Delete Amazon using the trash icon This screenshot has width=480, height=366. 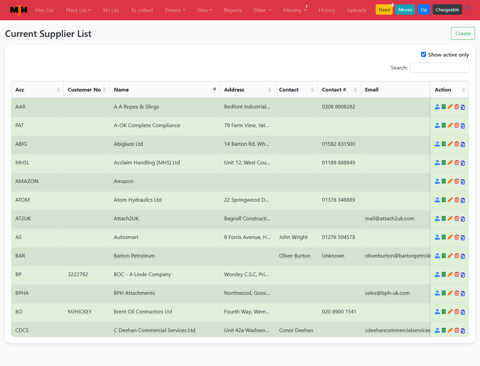457,181
